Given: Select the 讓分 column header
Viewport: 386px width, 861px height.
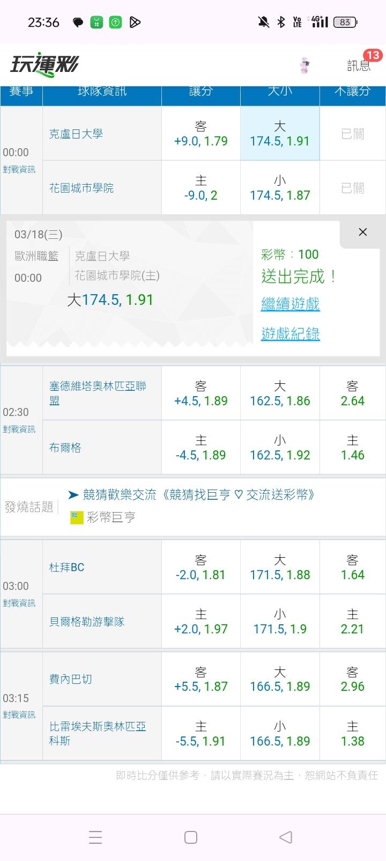Looking at the screenshot, I should 201,91.
